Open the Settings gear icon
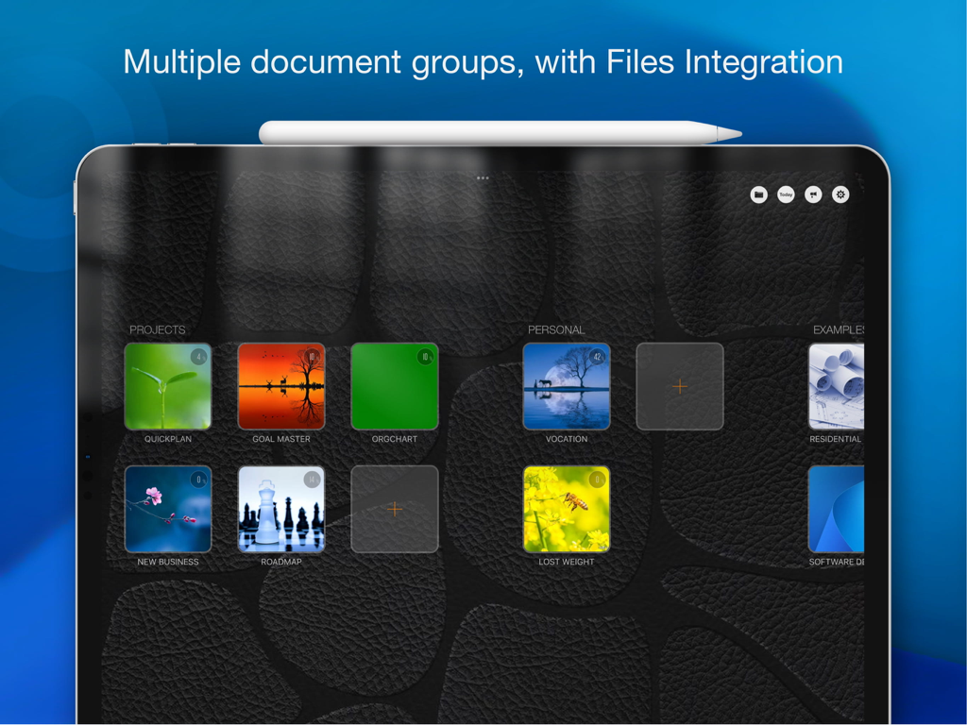Viewport: 967px width, 725px height. (x=840, y=194)
